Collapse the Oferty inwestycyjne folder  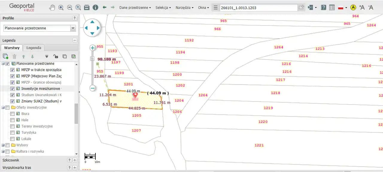point(3,107)
